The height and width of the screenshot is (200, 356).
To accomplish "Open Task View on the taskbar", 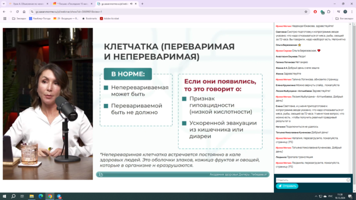I will (22, 196).
